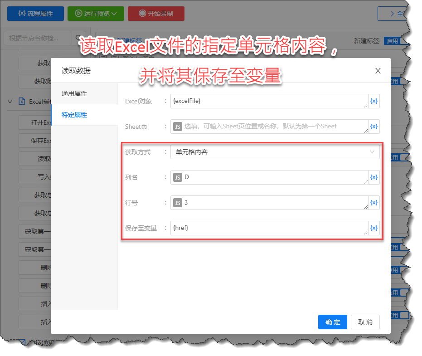Open the 运行预览 dropdown button
The height and width of the screenshot is (356, 422).
click(x=96, y=14)
